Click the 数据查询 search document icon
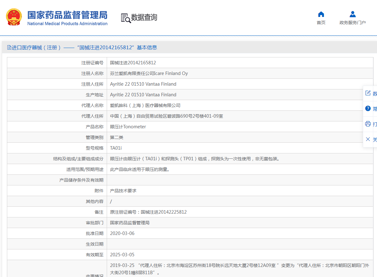 (x=126, y=18)
